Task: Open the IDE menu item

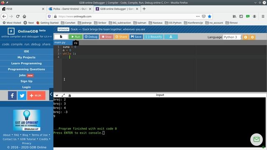Action: 26,51
